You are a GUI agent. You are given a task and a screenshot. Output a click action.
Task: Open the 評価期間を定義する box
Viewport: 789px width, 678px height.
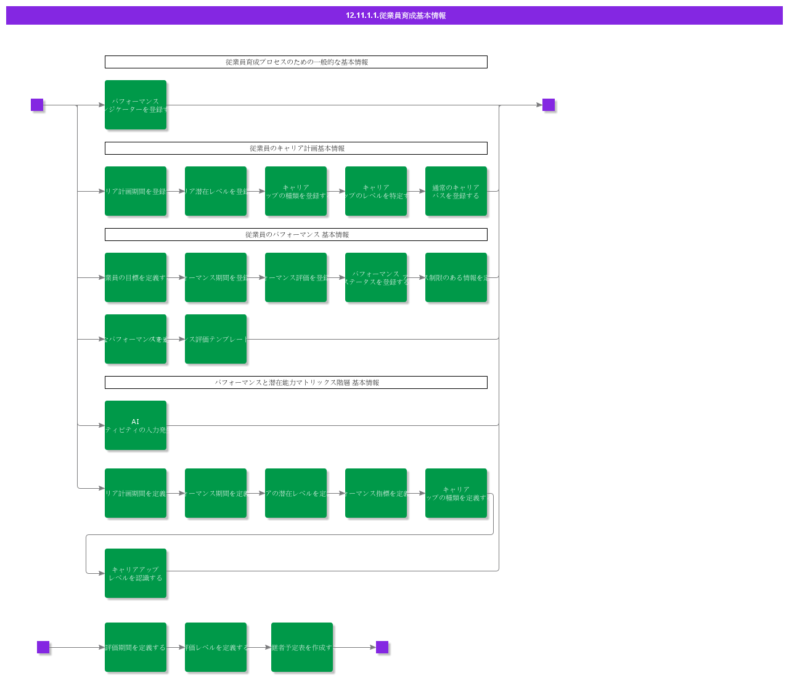pyautogui.click(x=136, y=647)
